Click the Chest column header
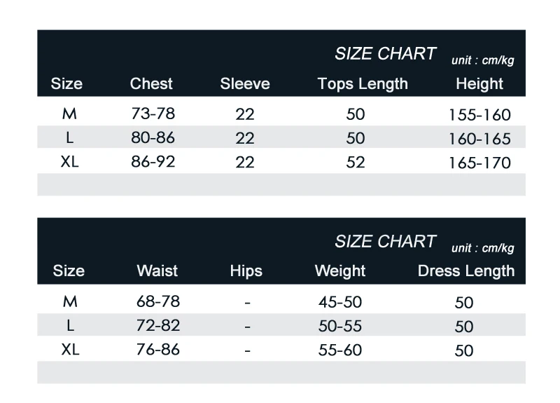Image resolution: width=560 pixels, height=403 pixels. [151, 83]
